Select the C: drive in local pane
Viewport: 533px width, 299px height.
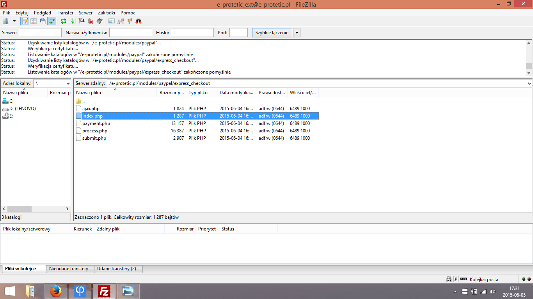8,101
